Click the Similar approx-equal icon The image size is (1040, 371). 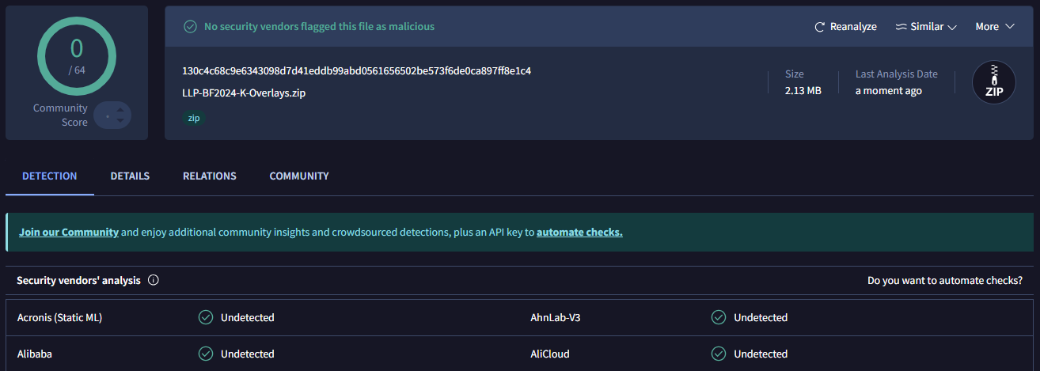click(x=901, y=27)
